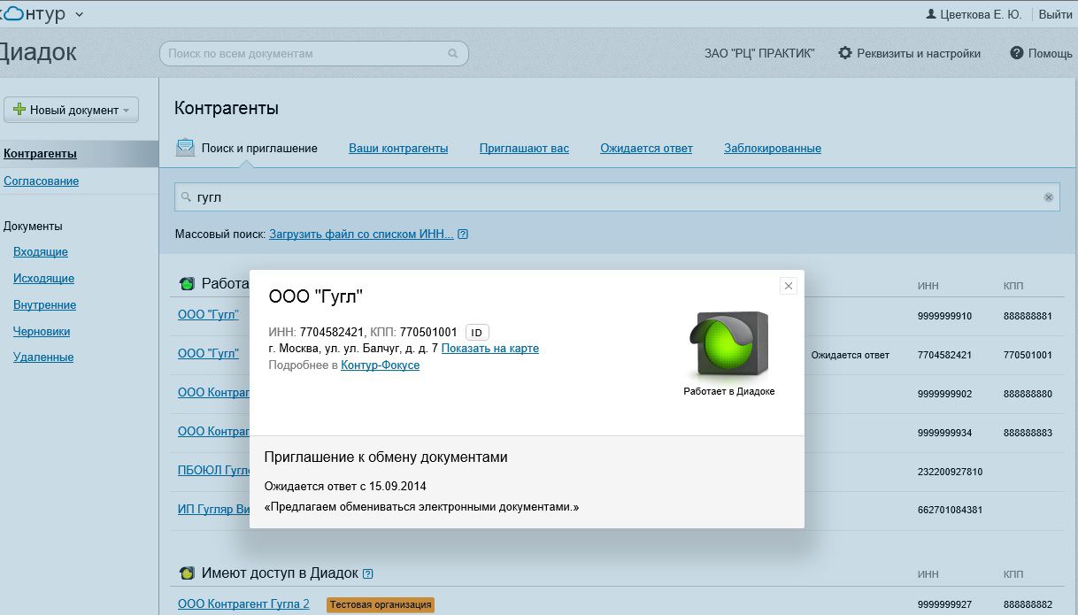
Task: Click the ID badge next to КПП
Action: (476, 333)
